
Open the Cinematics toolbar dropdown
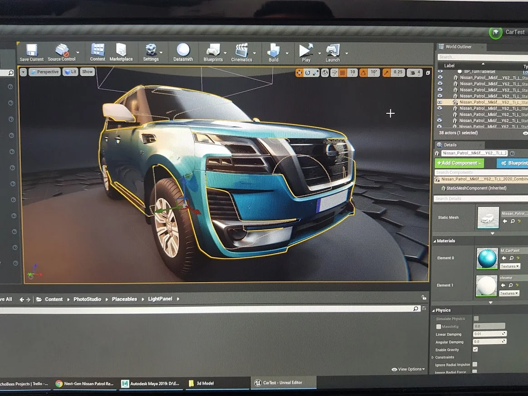254,53
